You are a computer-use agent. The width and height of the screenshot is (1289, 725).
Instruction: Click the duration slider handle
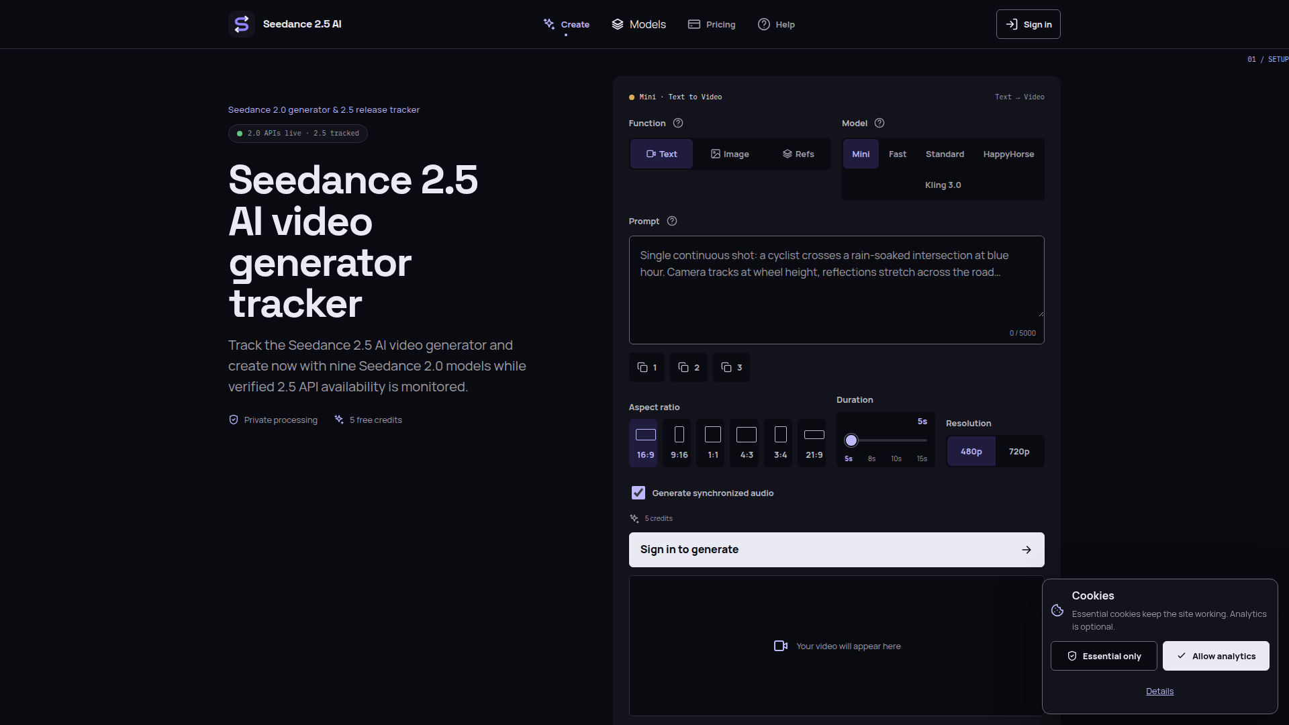851,440
